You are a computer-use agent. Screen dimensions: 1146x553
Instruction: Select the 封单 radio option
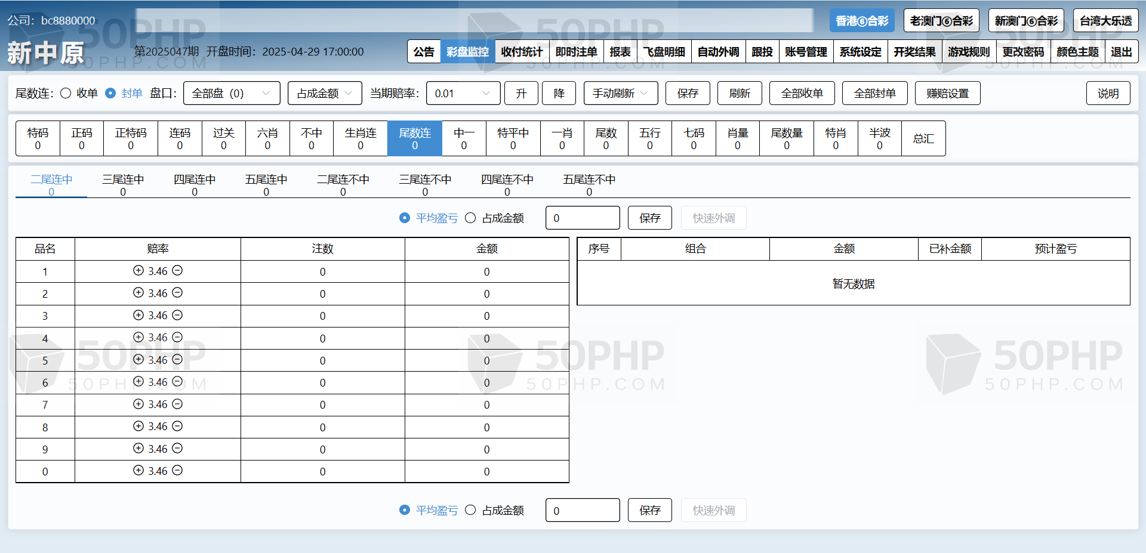(x=110, y=93)
